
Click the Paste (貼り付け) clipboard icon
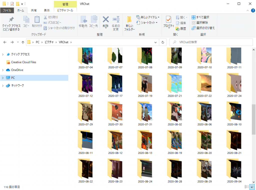pyautogui.click(x=37, y=19)
